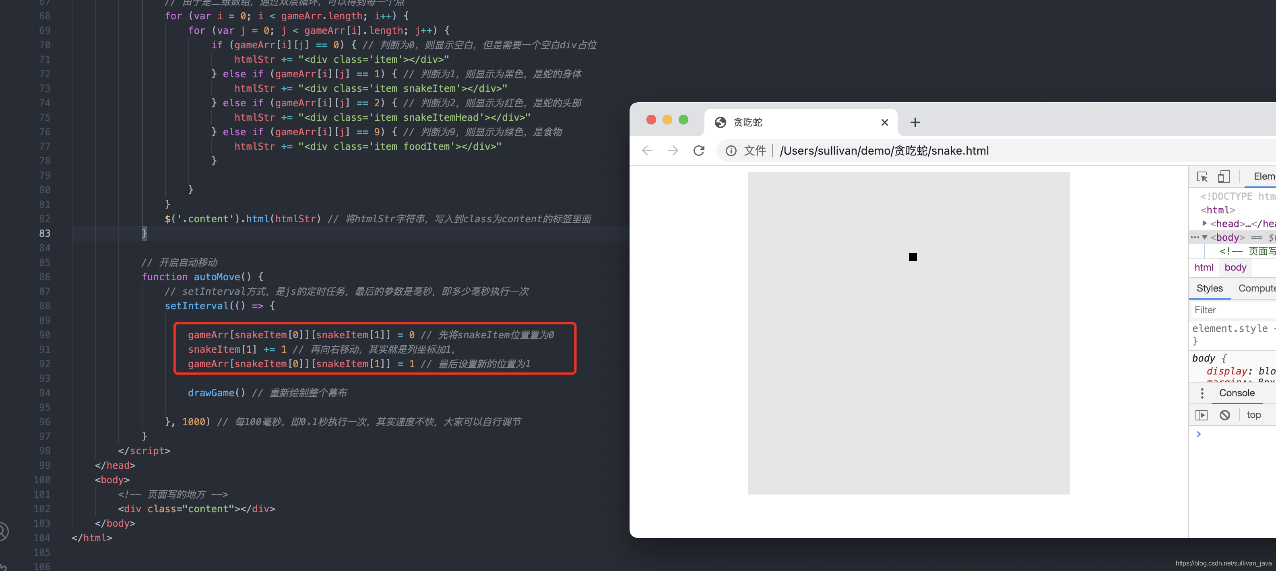Focus the styles Filter field
The height and width of the screenshot is (571, 1276).
pos(1233,310)
